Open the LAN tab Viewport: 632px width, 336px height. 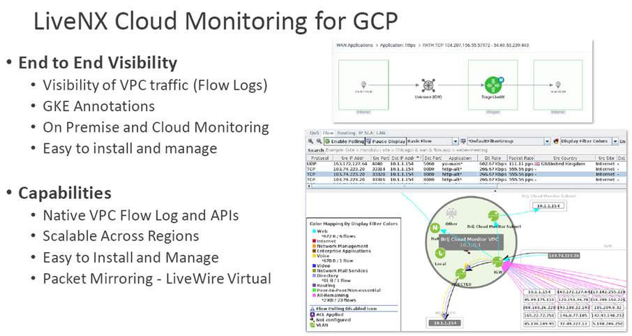coord(381,133)
